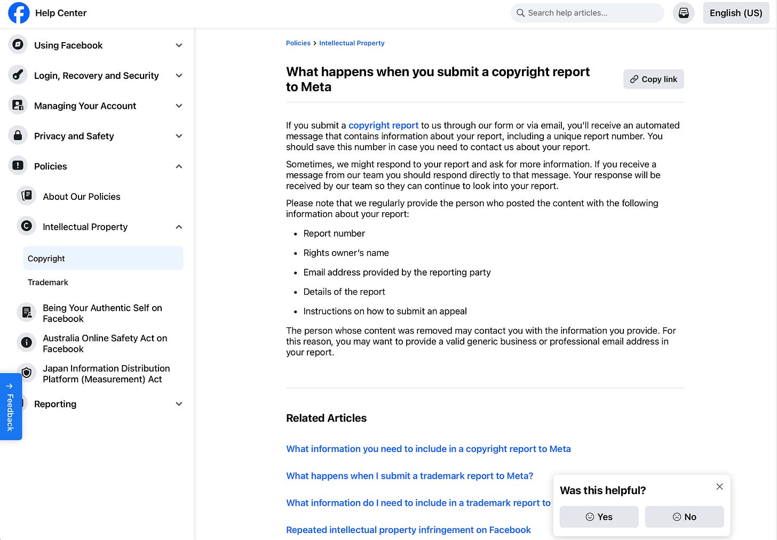
Task: Open 'Repeated intellectual property infringement on Facebook' article
Action: point(408,530)
